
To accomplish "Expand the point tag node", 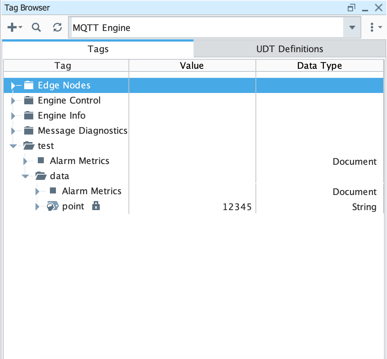I will (37, 207).
